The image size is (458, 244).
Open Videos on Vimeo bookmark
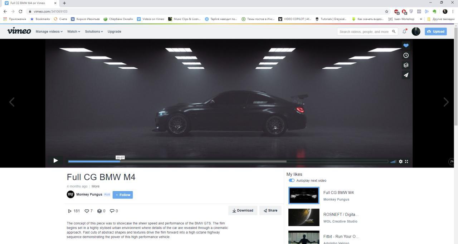[151, 19]
